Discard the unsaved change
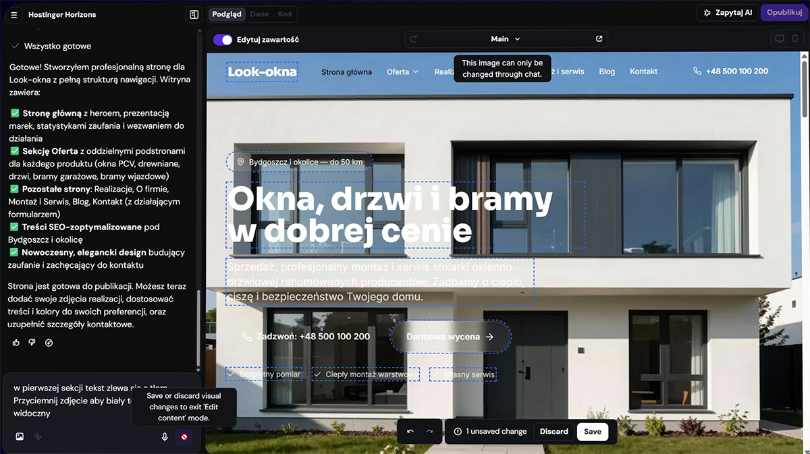The image size is (810, 454). click(554, 432)
